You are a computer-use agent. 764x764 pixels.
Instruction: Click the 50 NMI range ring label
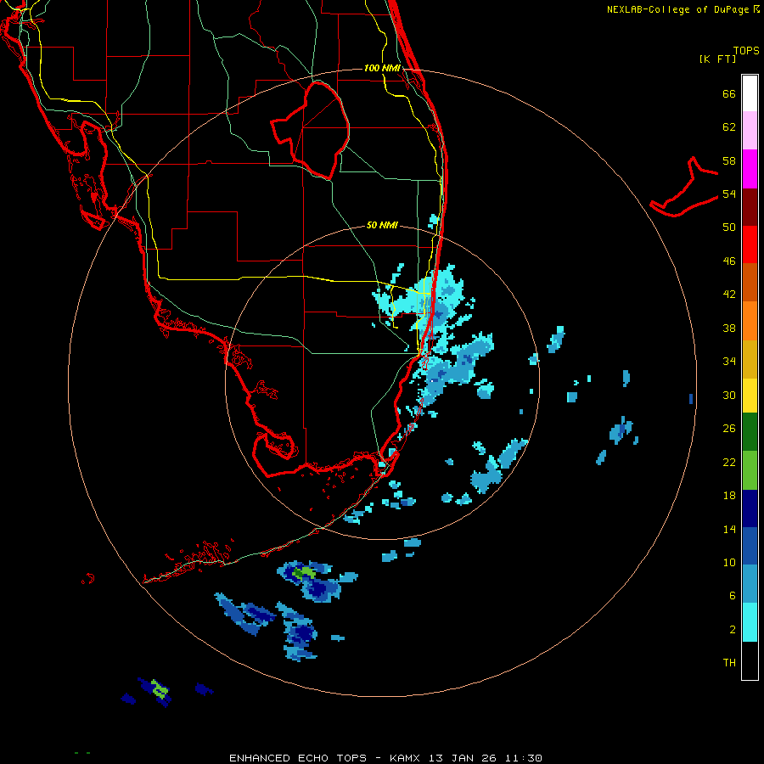(382, 225)
